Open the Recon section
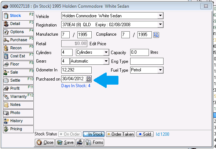The height and width of the screenshot is (149, 216). click(18, 48)
